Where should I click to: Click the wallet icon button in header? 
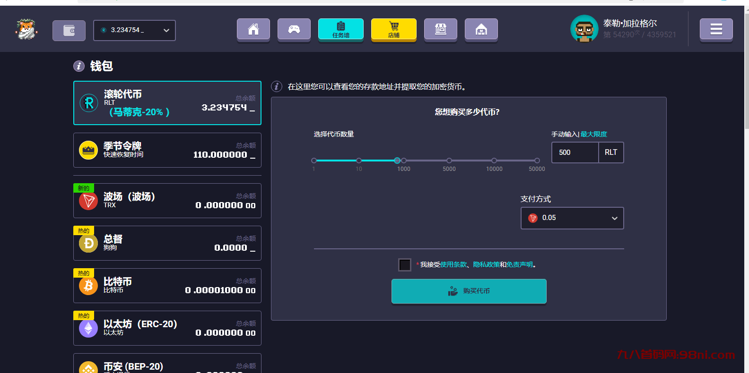click(x=69, y=31)
